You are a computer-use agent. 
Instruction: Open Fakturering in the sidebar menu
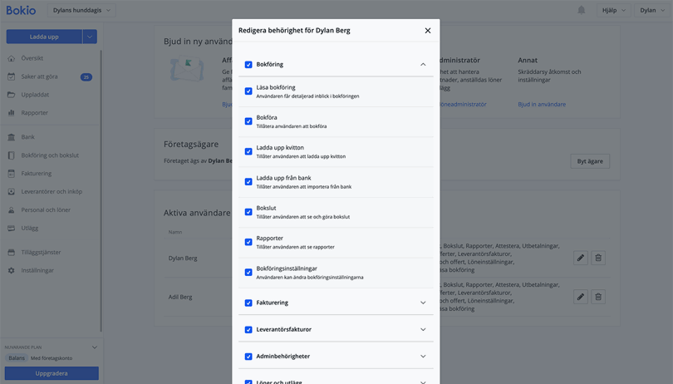click(x=36, y=174)
